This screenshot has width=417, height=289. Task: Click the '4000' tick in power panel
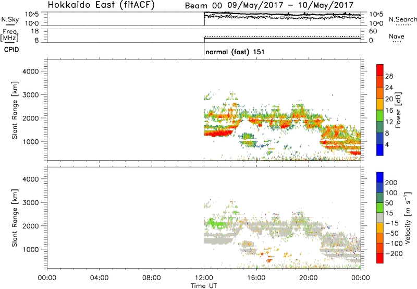30,71
